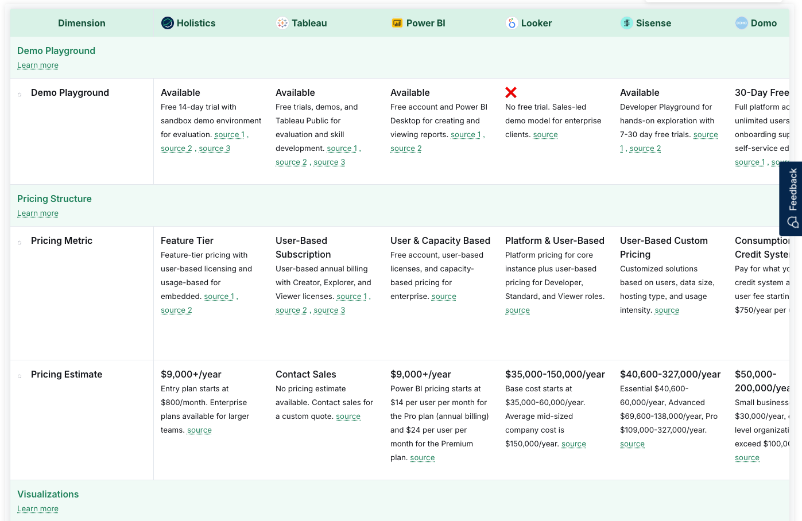Open source link in Tableau Pricing Estimate
Image resolution: width=802 pixels, height=521 pixels.
348,417
